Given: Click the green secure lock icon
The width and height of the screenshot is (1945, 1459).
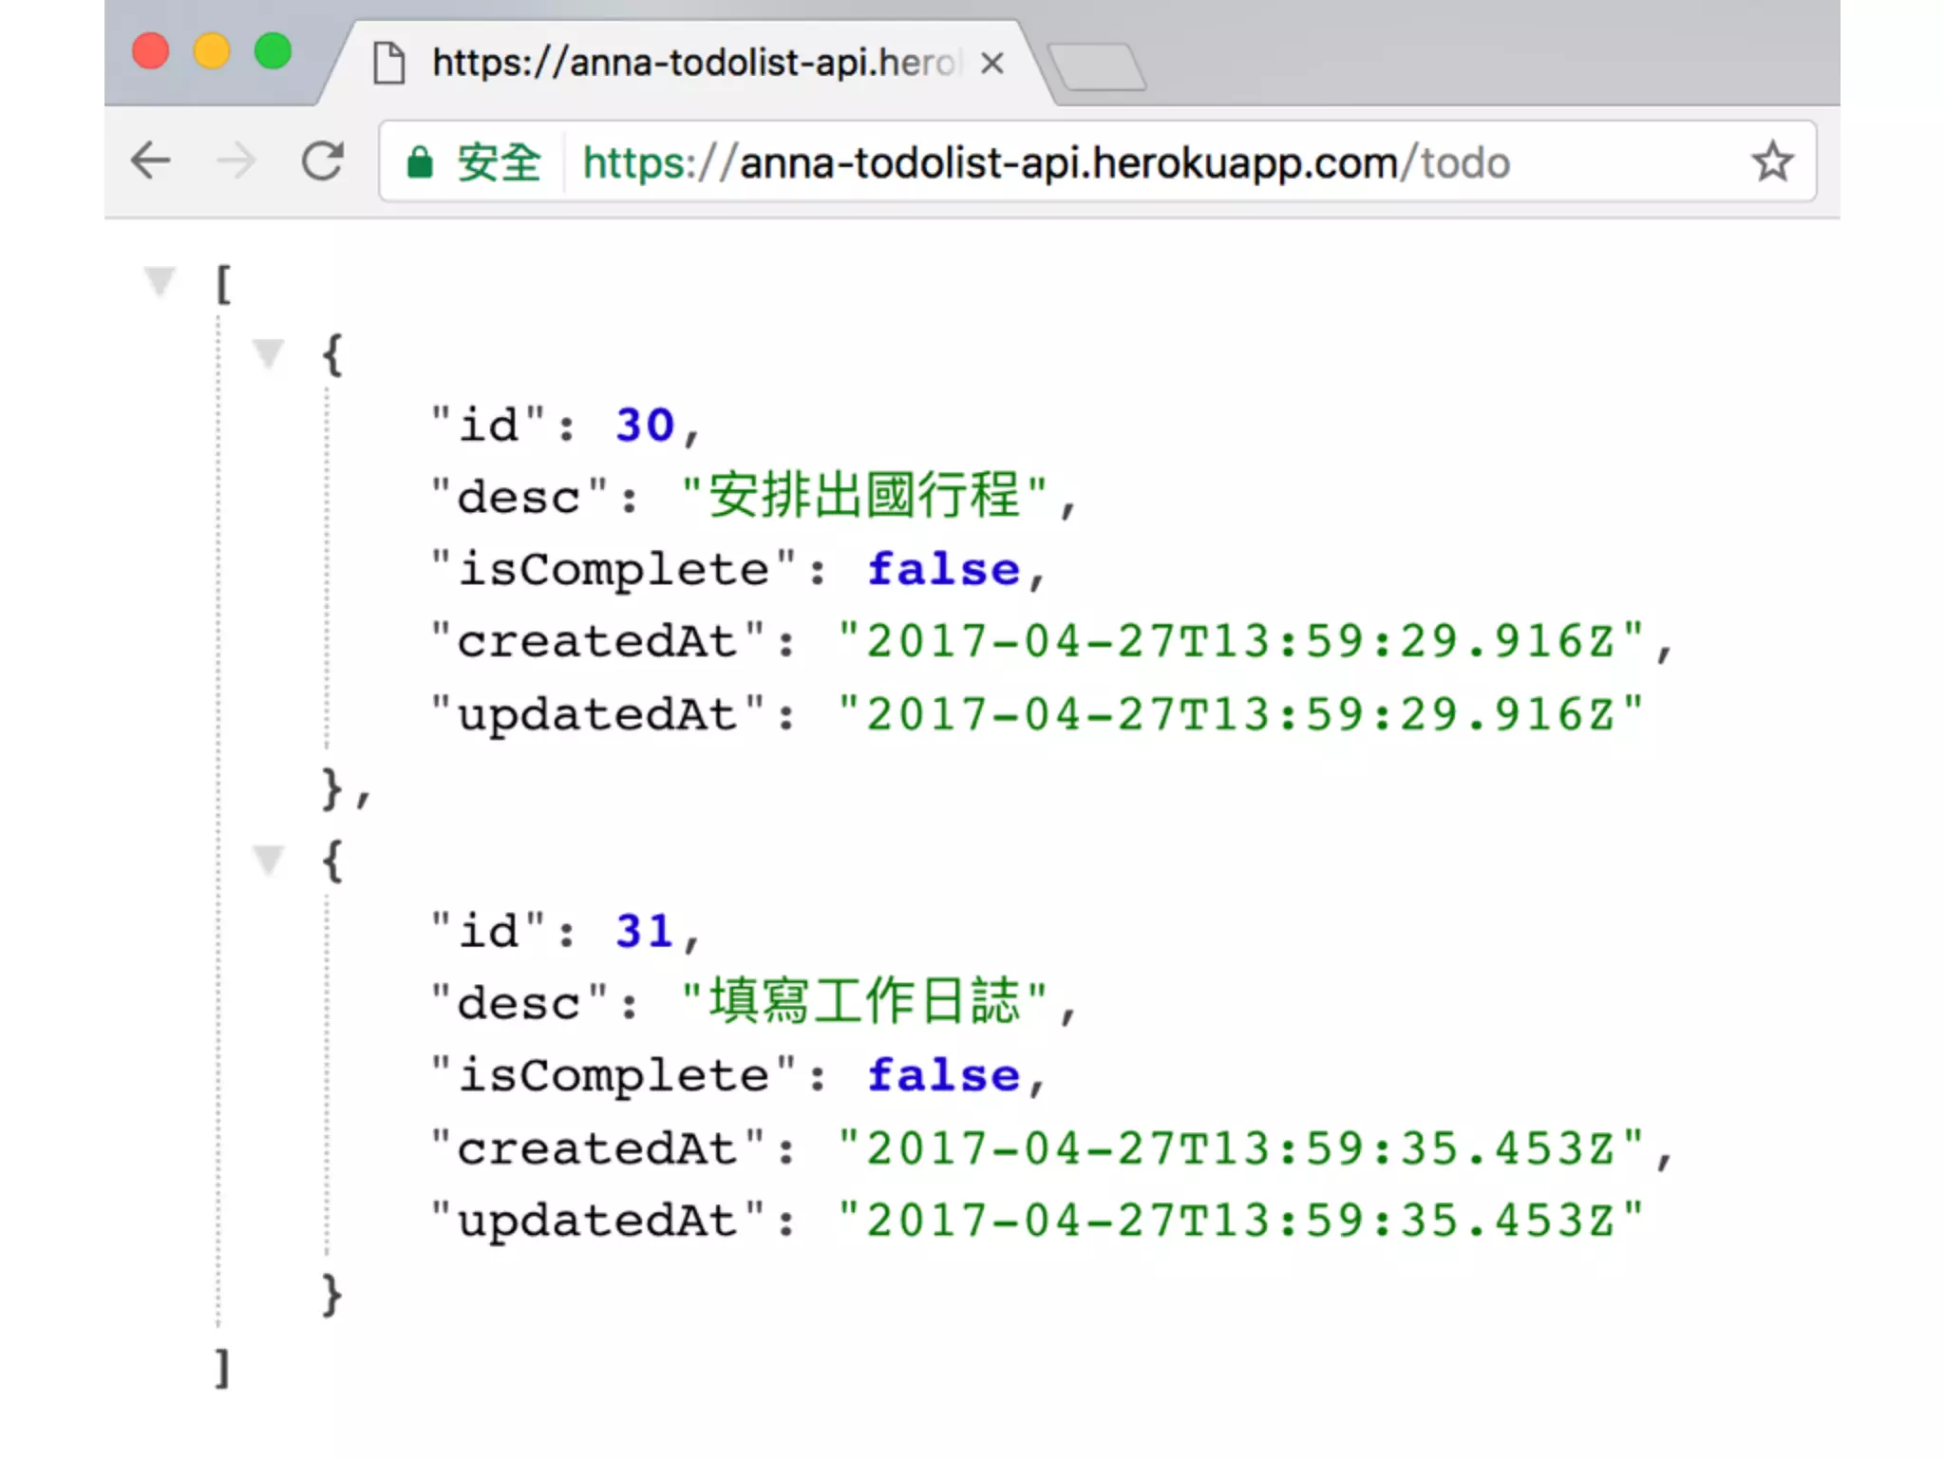Looking at the screenshot, I should tap(420, 162).
